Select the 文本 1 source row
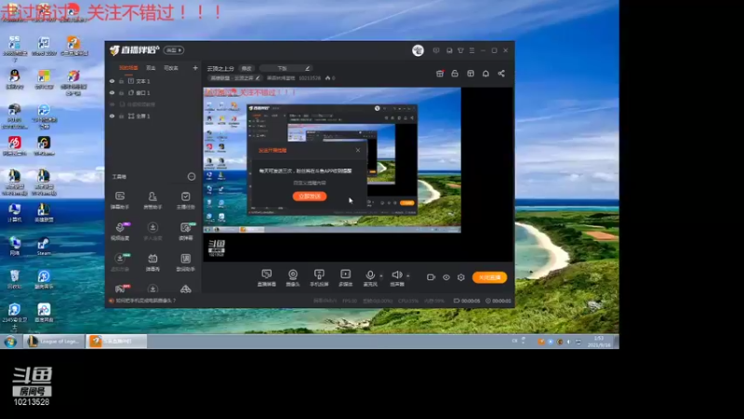 click(153, 81)
